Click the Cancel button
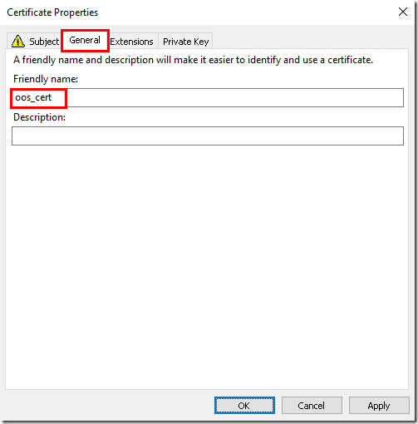418x424 pixels. pos(312,406)
